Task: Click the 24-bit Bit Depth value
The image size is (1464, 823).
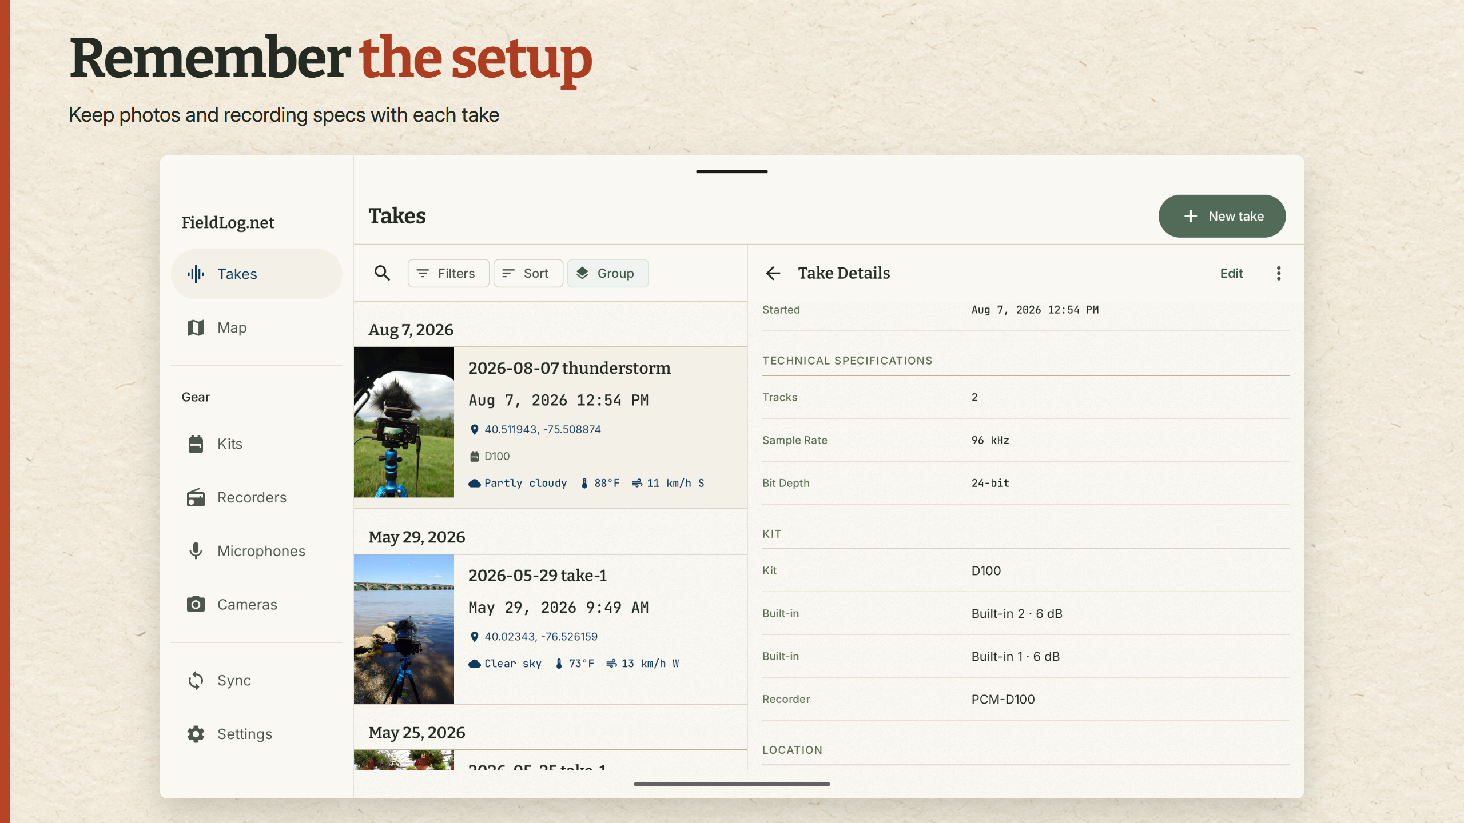Action: [990, 483]
